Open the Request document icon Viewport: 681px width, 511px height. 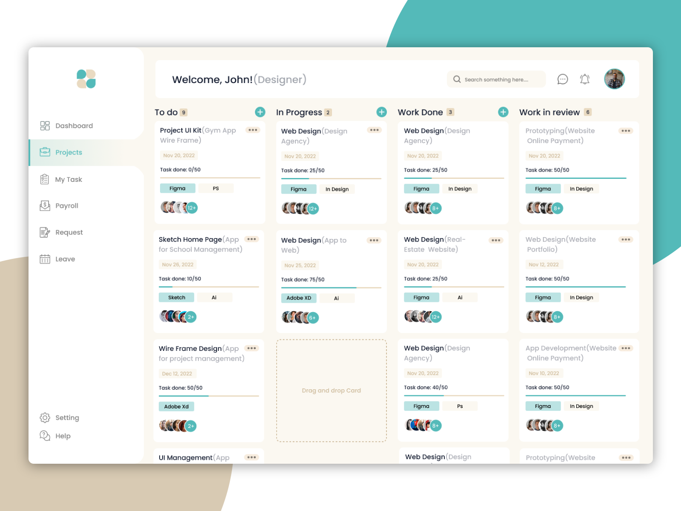pos(45,232)
